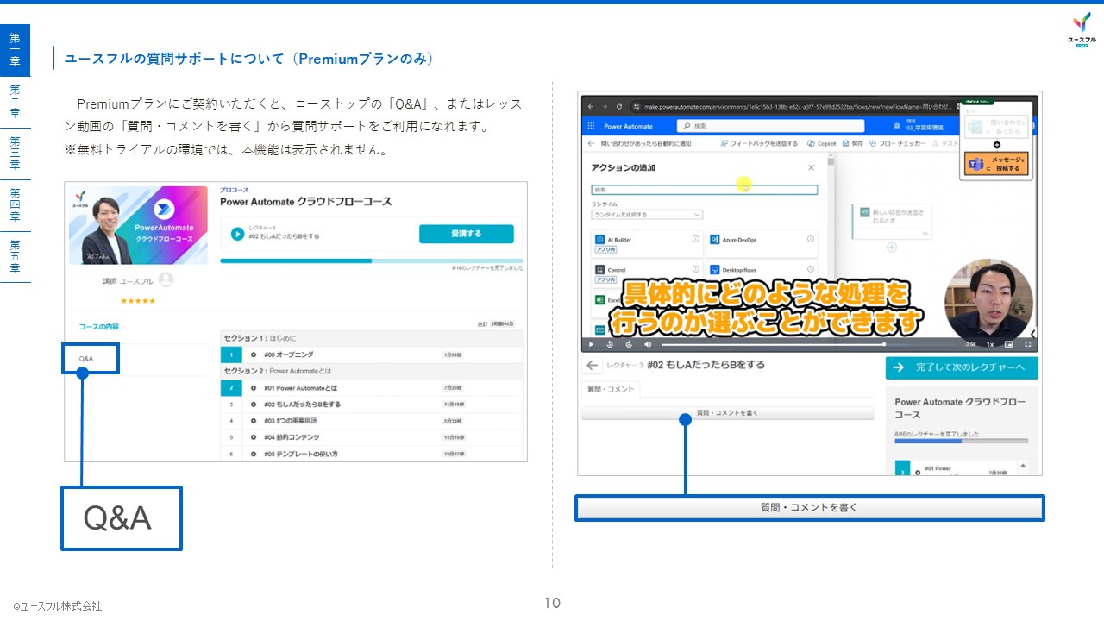
Task: Click the play circle icon beside レクチャー #02
Action: [237, 234]
